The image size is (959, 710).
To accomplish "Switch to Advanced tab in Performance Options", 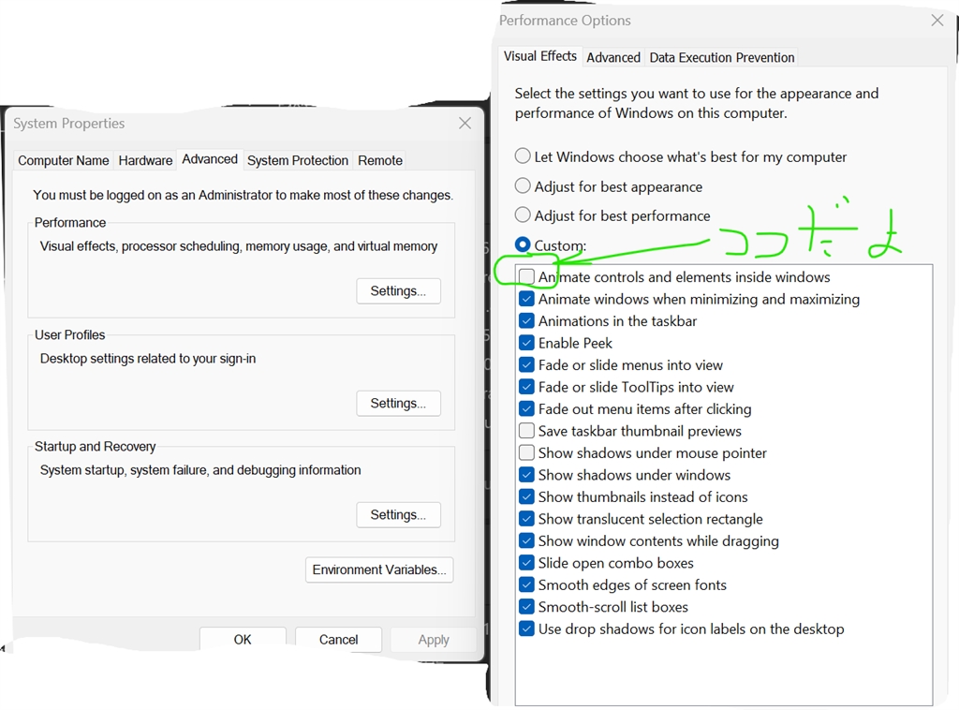I will (613, 57).
